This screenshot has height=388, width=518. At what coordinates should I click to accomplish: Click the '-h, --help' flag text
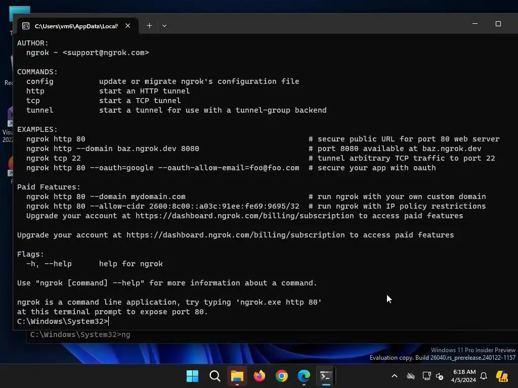point(49,264)
